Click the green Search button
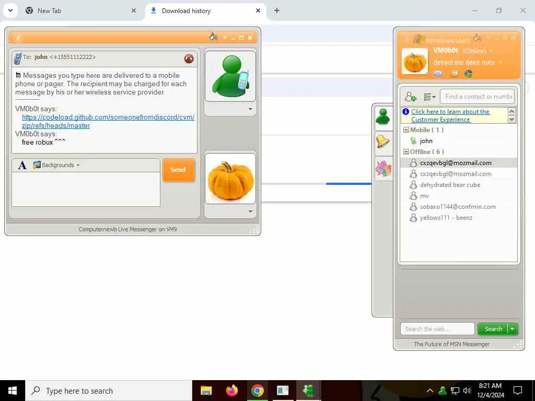 (x=493, y=329)
